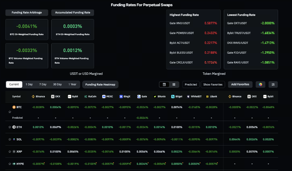
Task: Toggle the Predicted rates button
Action: (x=191, y=84)
